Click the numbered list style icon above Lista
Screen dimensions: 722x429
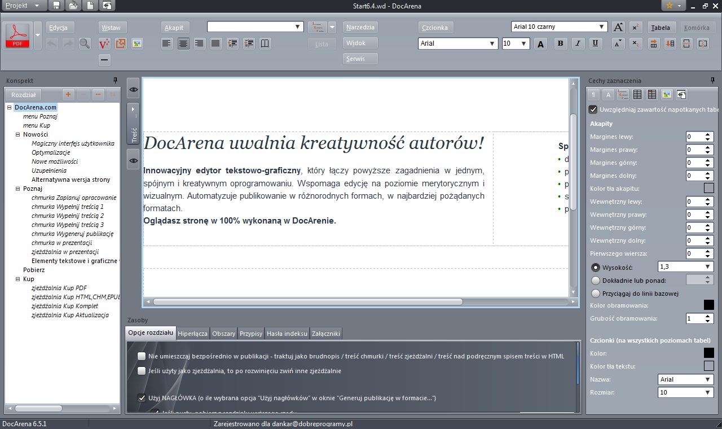317,27
